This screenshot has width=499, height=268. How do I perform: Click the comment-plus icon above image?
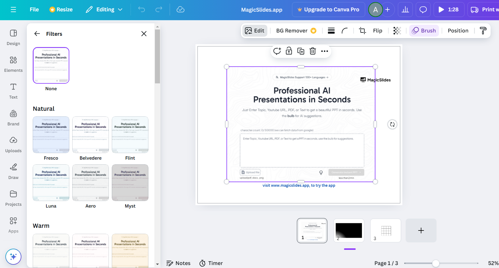(x=277, y=51)
